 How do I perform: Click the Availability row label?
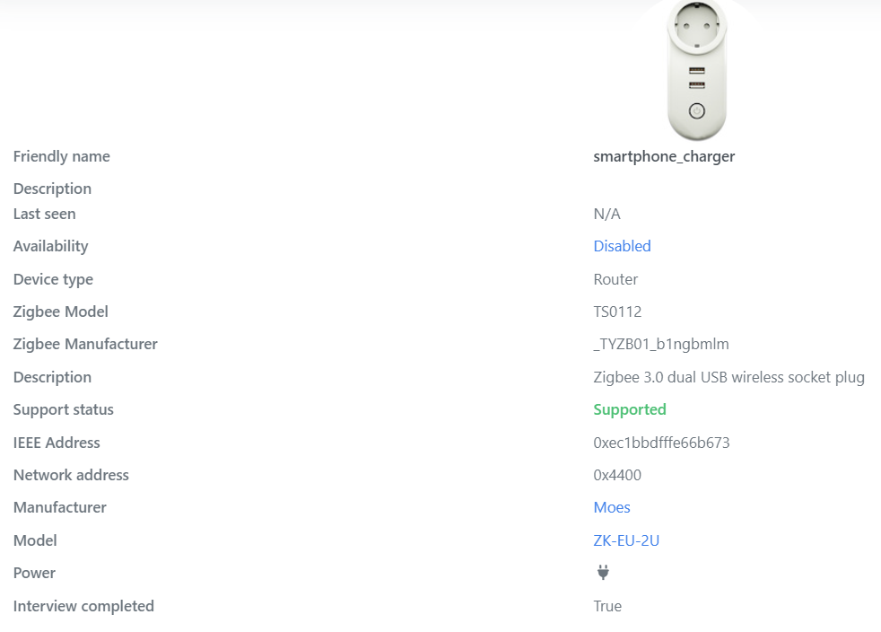click(x=50, y=246)
